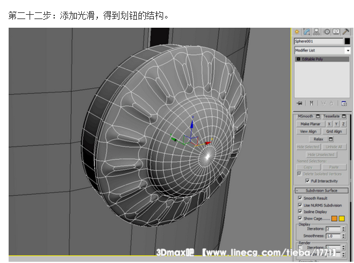The height and width of the screenshot is (263, 354).
Task: Click the black object color swatch
Action: [347, 41]
